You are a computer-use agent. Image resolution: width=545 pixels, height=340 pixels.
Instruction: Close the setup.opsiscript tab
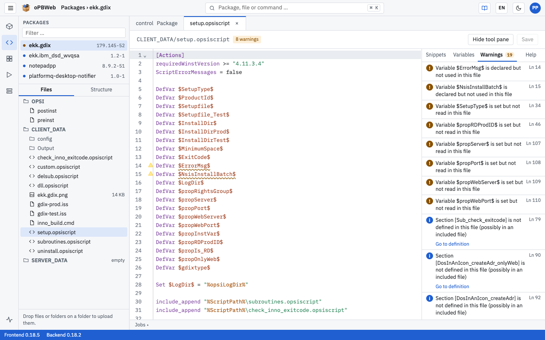tap(237, 23)
